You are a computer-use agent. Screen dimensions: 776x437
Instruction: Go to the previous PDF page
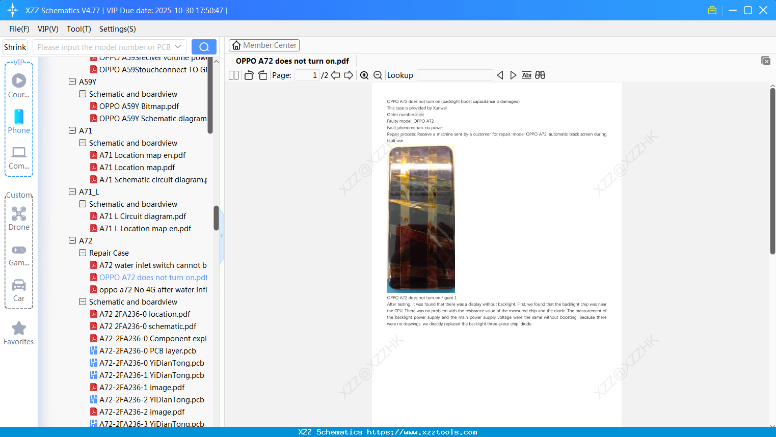click(x=335, y=75)
